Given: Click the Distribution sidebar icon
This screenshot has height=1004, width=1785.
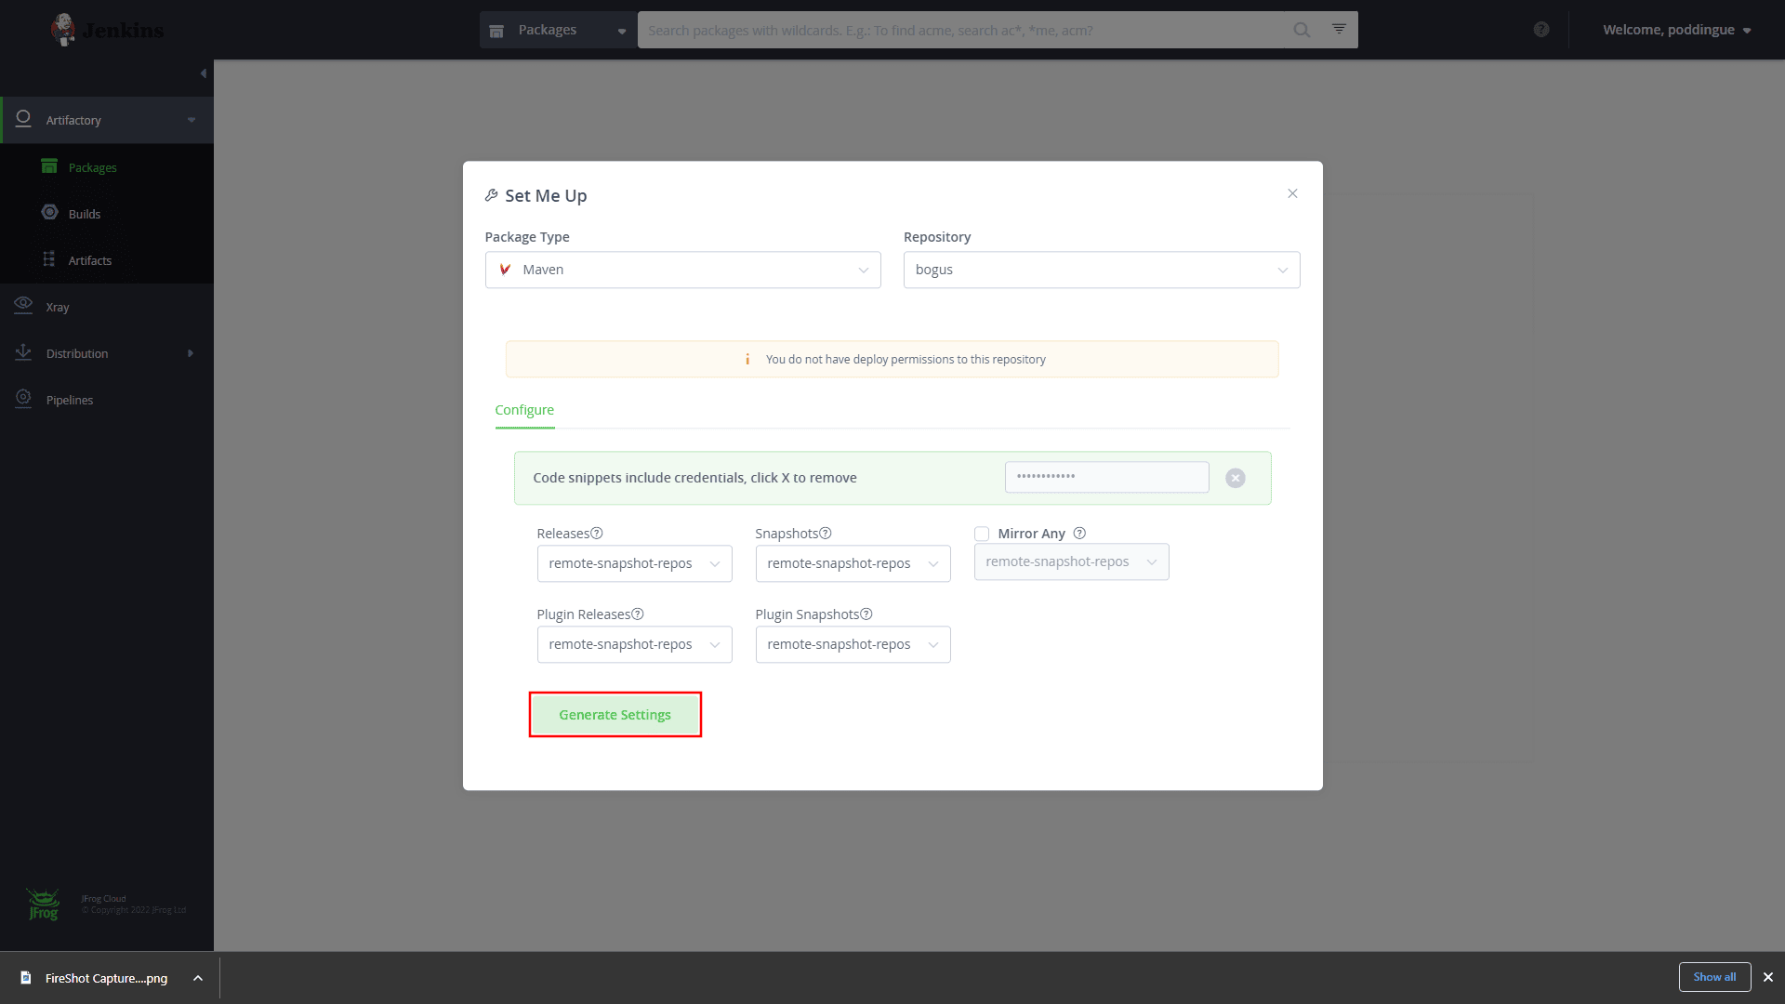Looking at the screenshot, I should 24,352.
